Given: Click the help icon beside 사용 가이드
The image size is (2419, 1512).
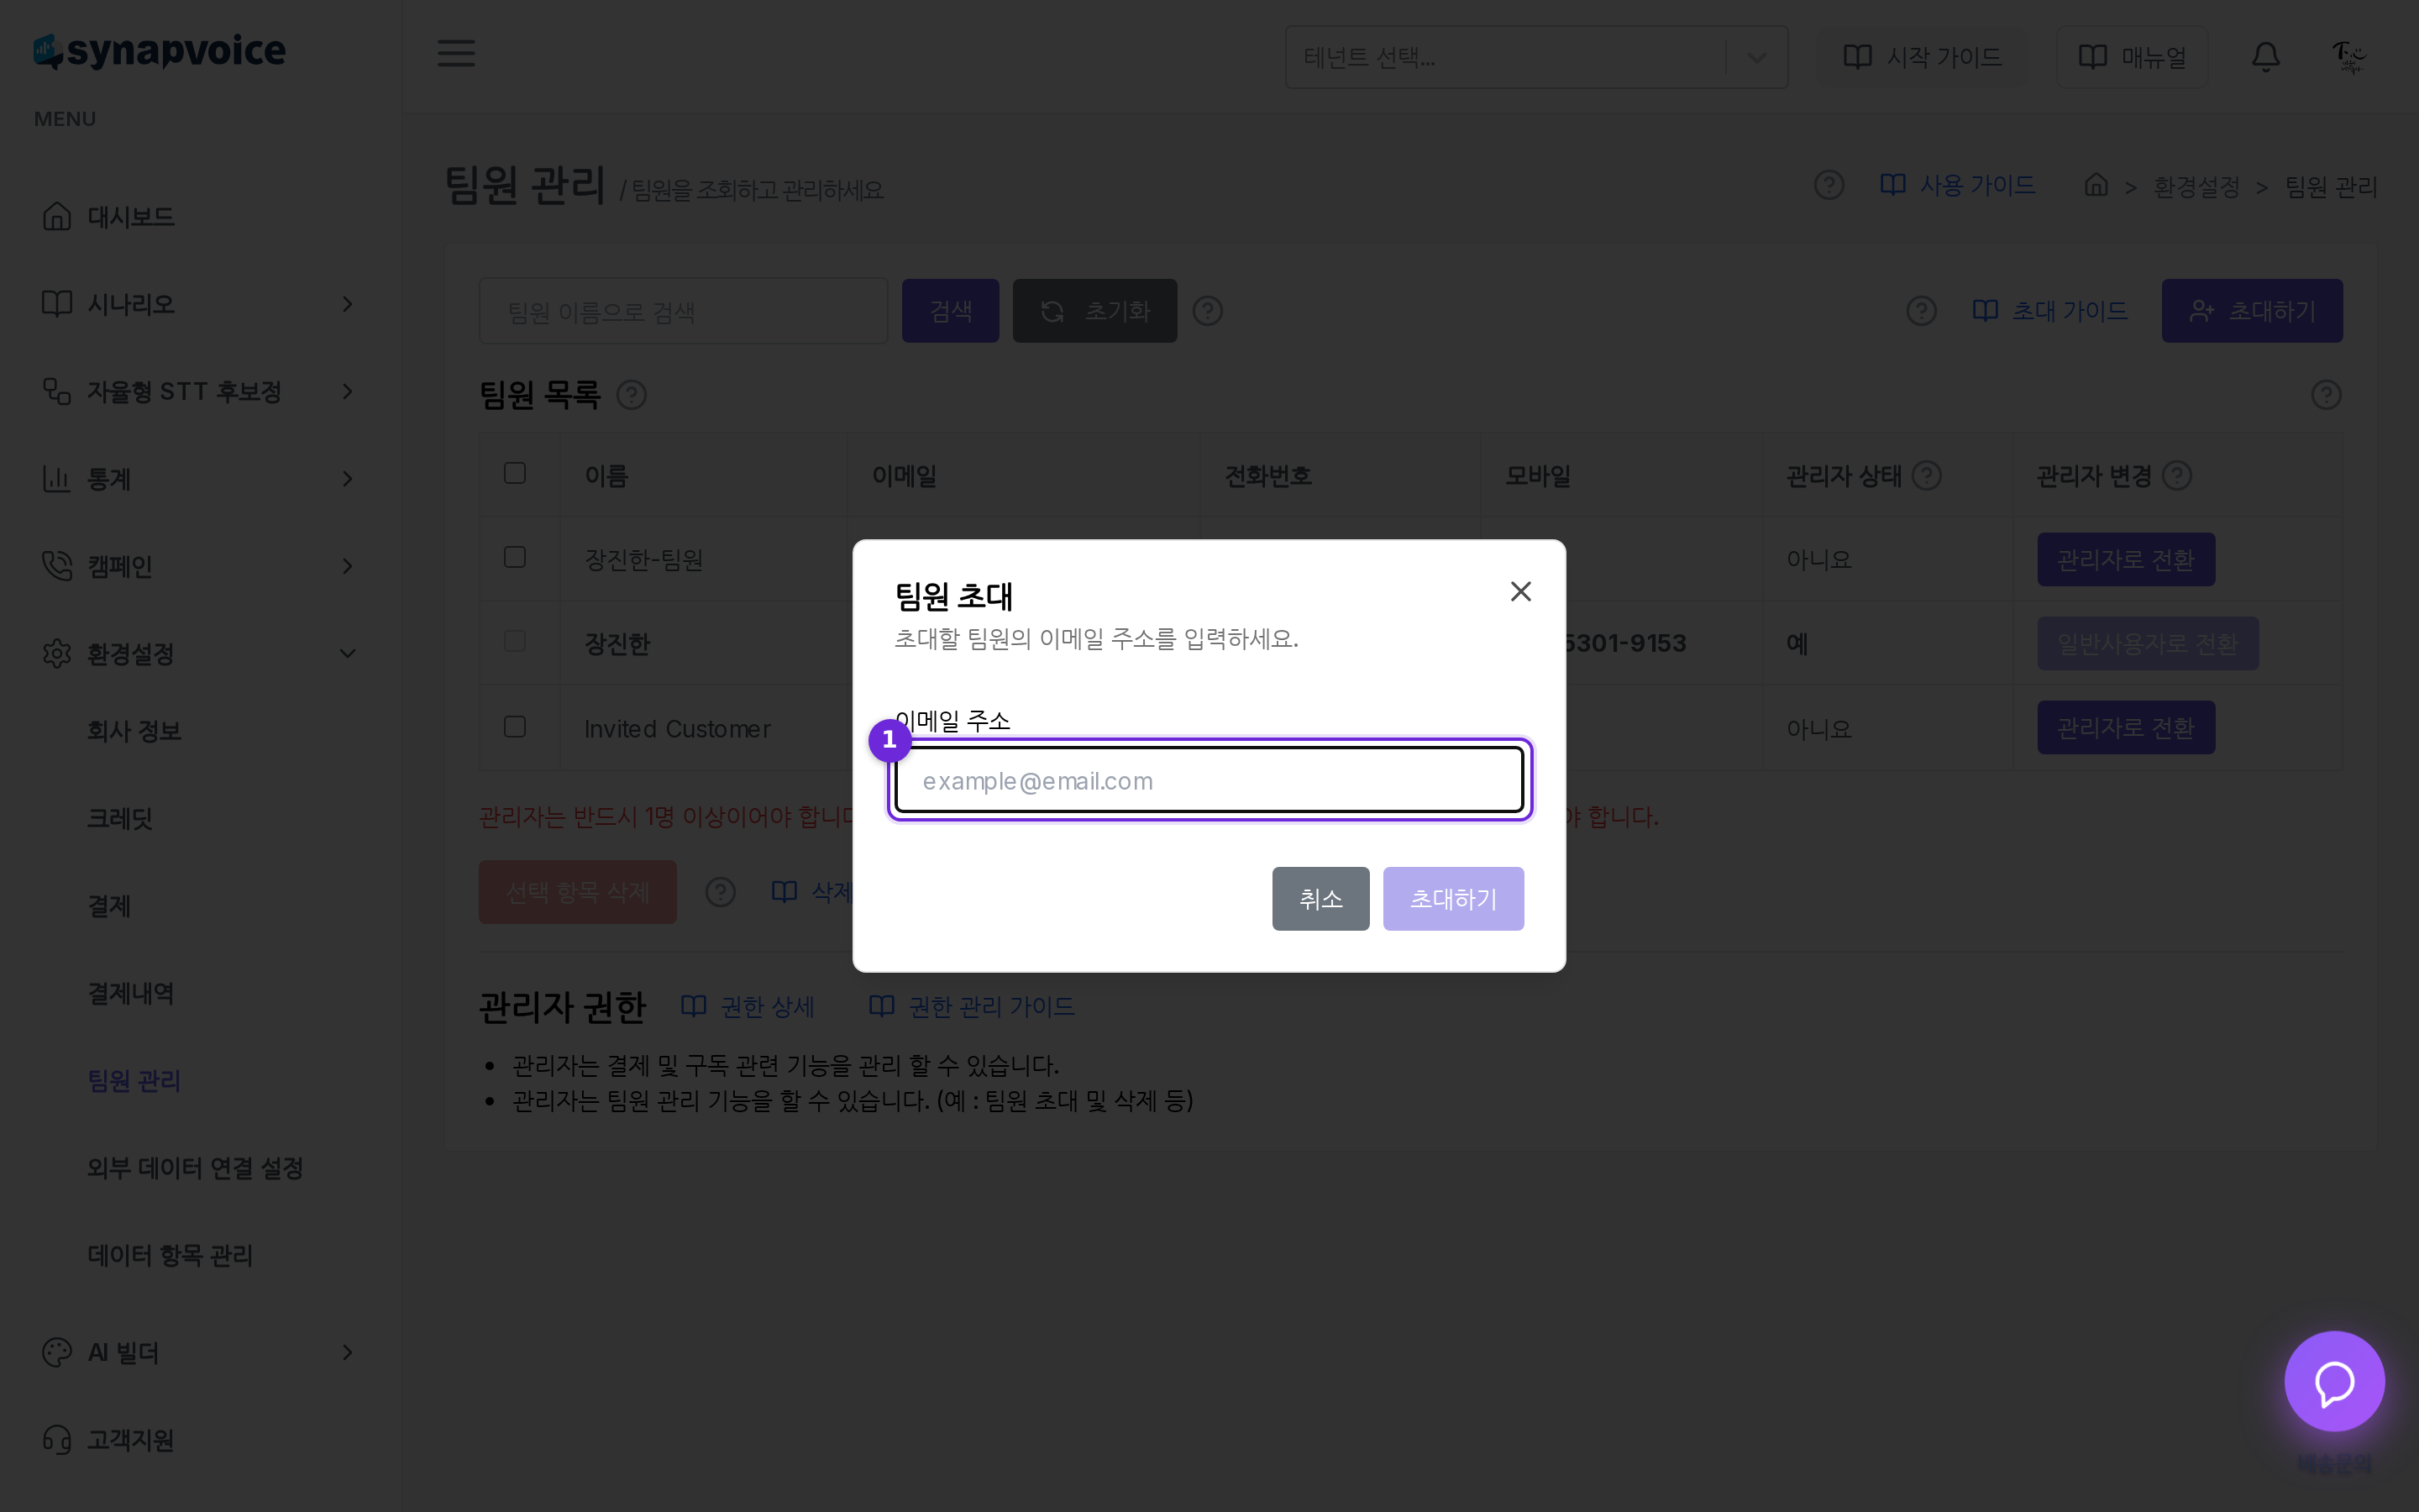Looking at the screenshot, I should tap(1829, 185).
